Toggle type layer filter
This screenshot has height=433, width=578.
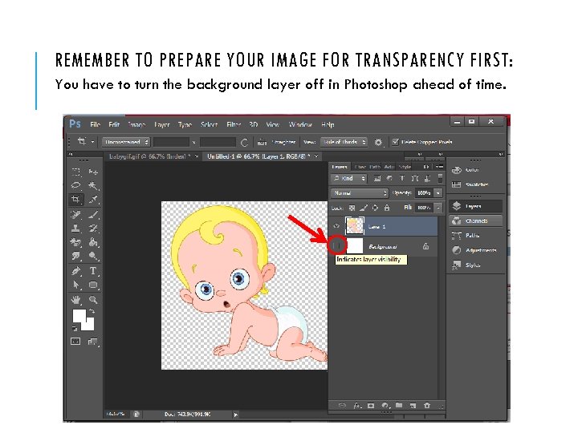(402, 179)
